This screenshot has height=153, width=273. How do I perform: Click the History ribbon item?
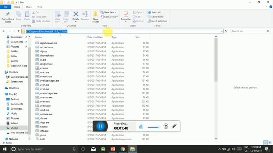(x=138, y=21)
